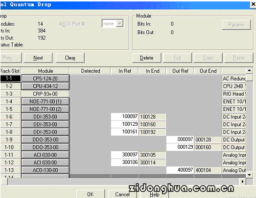Image resolution: width=256 pixels, height=198 pixels.
Task: Select rack-slot 1-9 row header
Action: click(11, 139)
